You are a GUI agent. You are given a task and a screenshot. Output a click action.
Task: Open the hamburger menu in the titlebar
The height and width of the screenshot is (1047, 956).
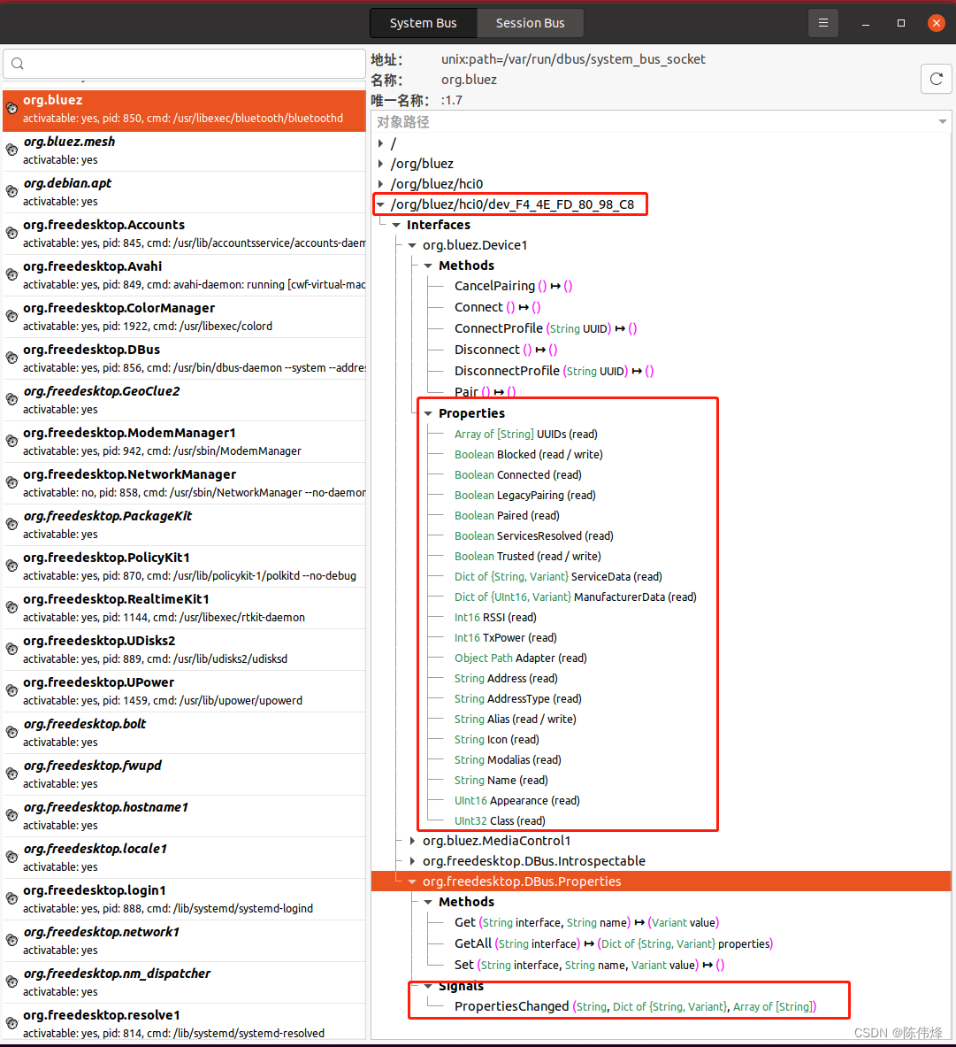[823, 23]
